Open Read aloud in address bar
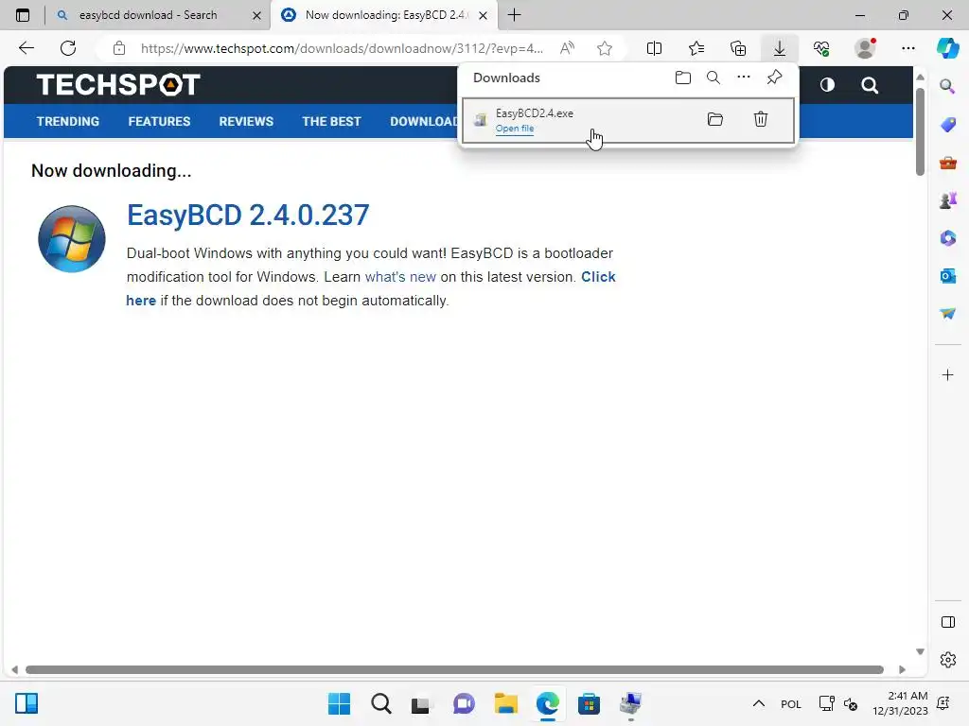969x726 pixels. click(567, 48)
